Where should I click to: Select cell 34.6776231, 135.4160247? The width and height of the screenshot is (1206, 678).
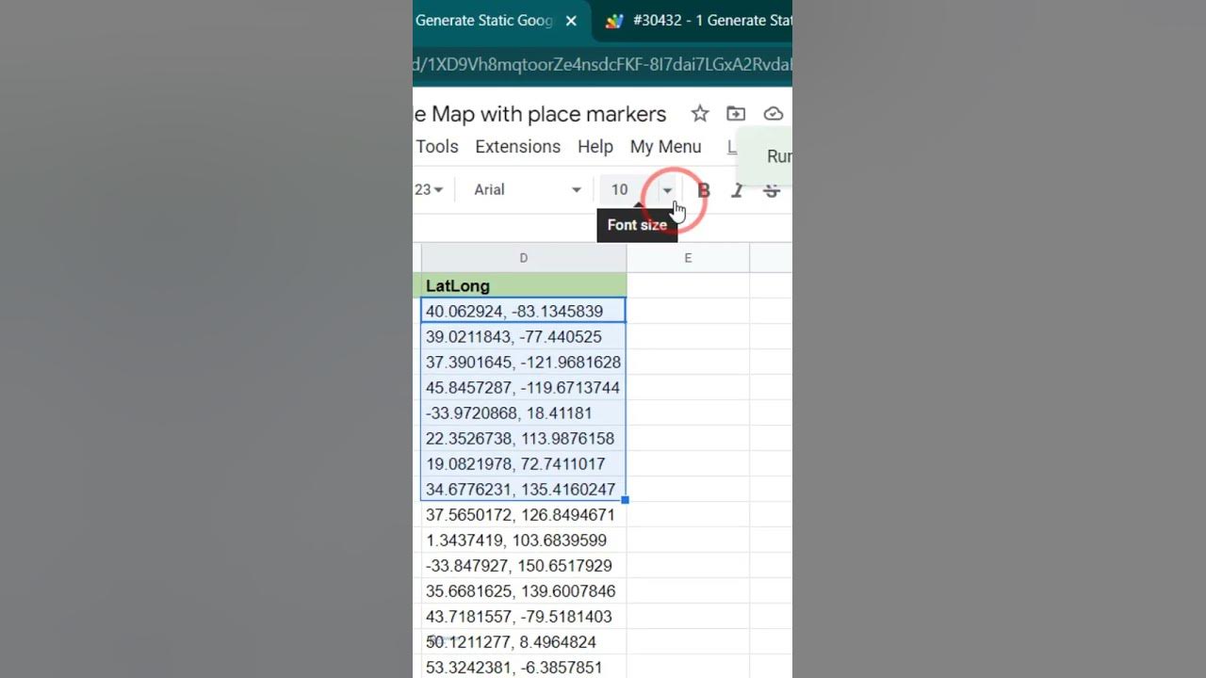point(523,489)
